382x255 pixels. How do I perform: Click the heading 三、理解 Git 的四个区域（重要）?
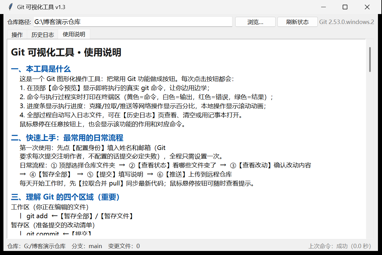pos(66,197)
